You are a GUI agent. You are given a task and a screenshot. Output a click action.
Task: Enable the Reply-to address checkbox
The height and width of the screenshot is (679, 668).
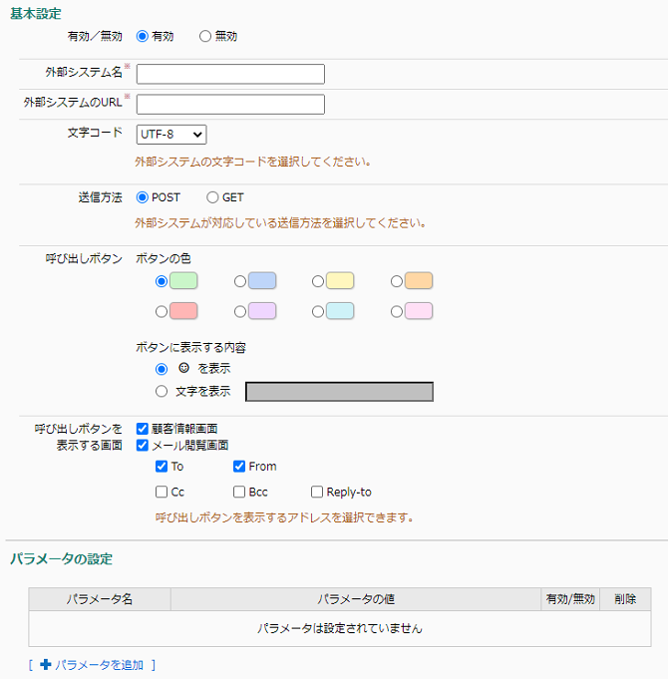pos(317,492)
